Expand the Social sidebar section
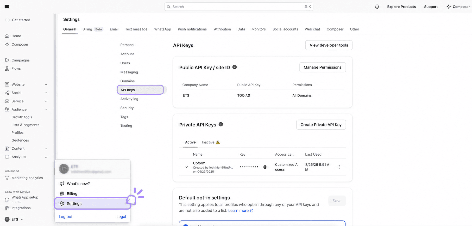This screenshot has width=472, height=226. pos(46,93)
